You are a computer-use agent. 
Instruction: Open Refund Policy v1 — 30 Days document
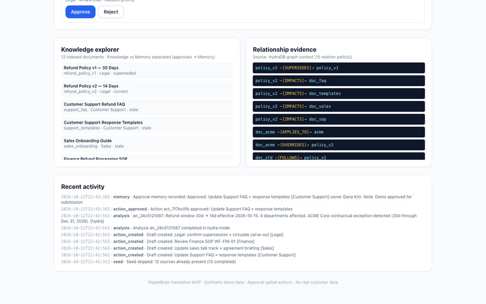[147, 71]
